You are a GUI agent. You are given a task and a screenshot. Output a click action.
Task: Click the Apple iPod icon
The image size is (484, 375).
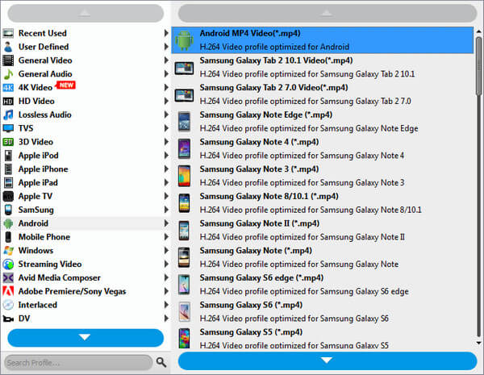pyautogui.click(x=8, y=156)
